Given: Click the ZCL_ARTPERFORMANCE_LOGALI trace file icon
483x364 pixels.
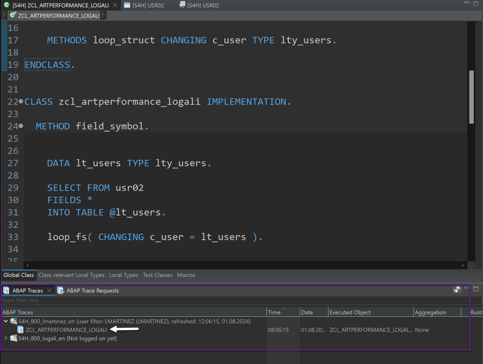Looking at the screenshot, I should coord(20,330).
